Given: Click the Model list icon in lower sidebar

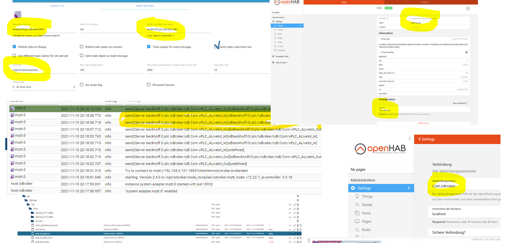Looking at the screenshot, I should (357, 205).
